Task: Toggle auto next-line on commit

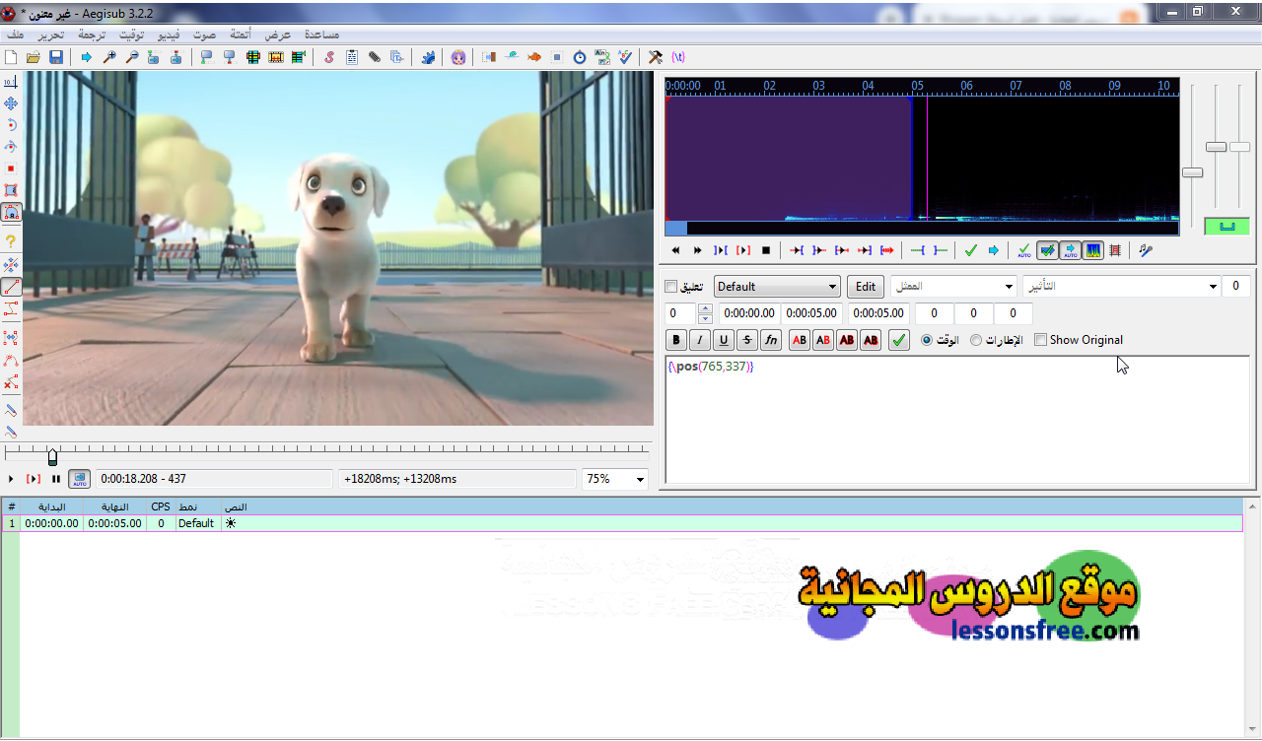Action: [1047, 250]
